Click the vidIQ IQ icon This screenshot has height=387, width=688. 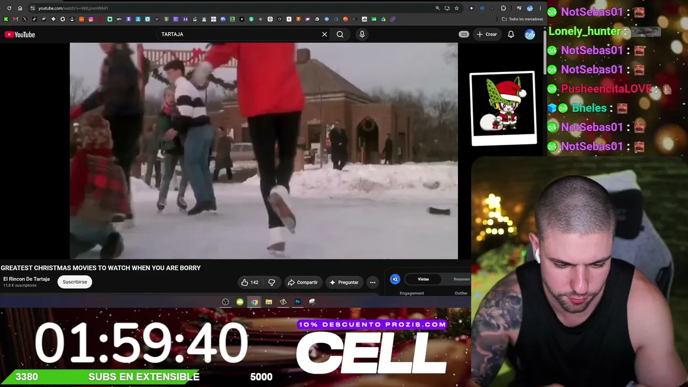coord(395,279)
